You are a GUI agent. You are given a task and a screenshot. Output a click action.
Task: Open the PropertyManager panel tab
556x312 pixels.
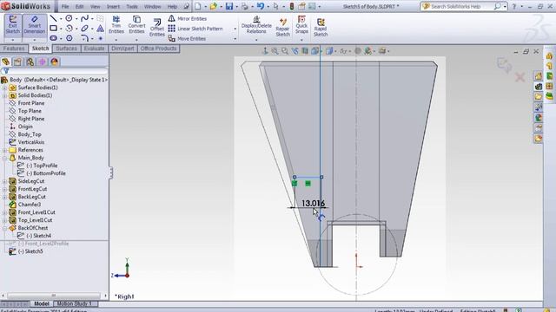tap(17, 62)
